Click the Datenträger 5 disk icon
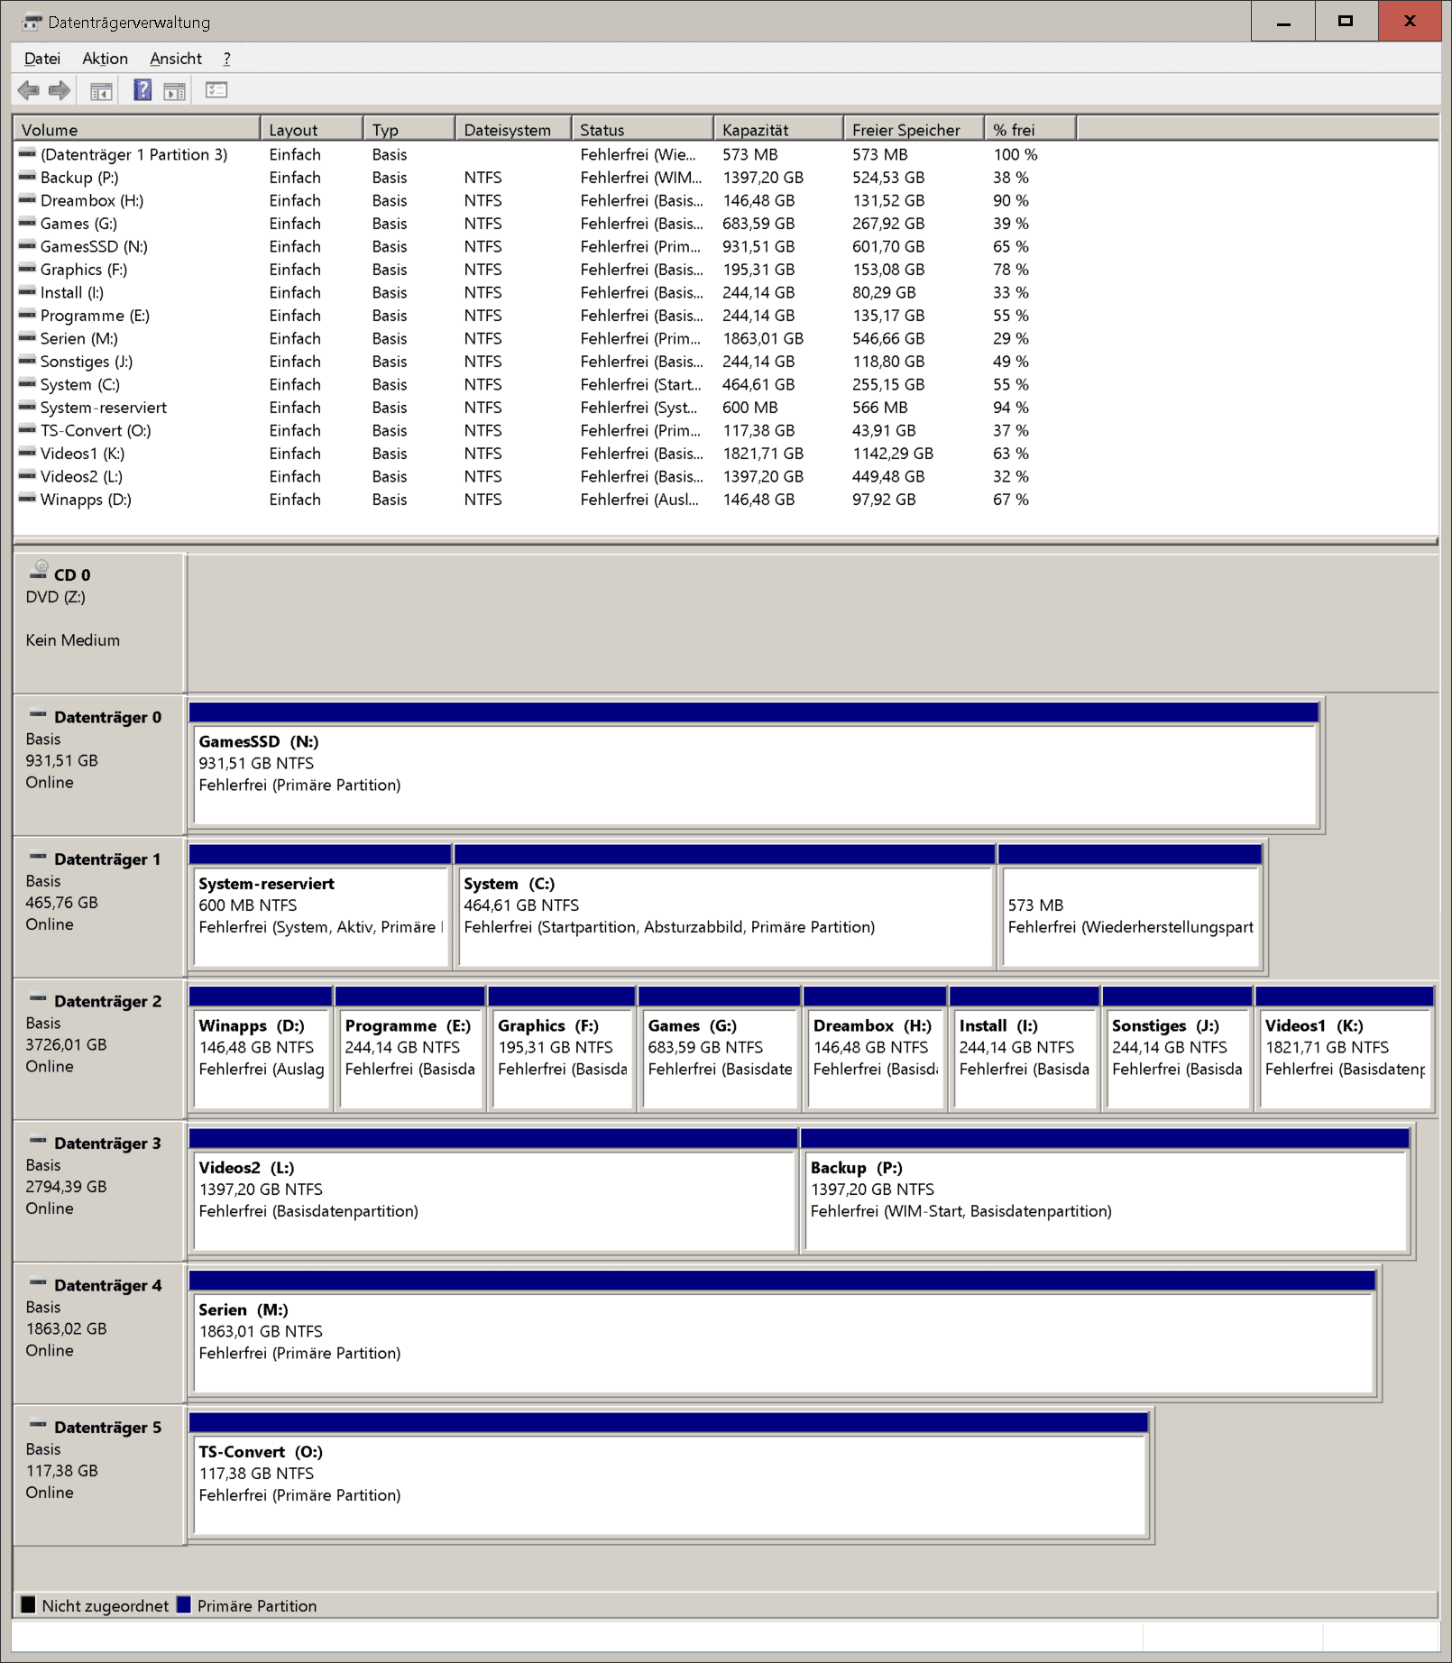Image resolution: width=1452 pixels, height=1663 pixels. (38, 1426)
